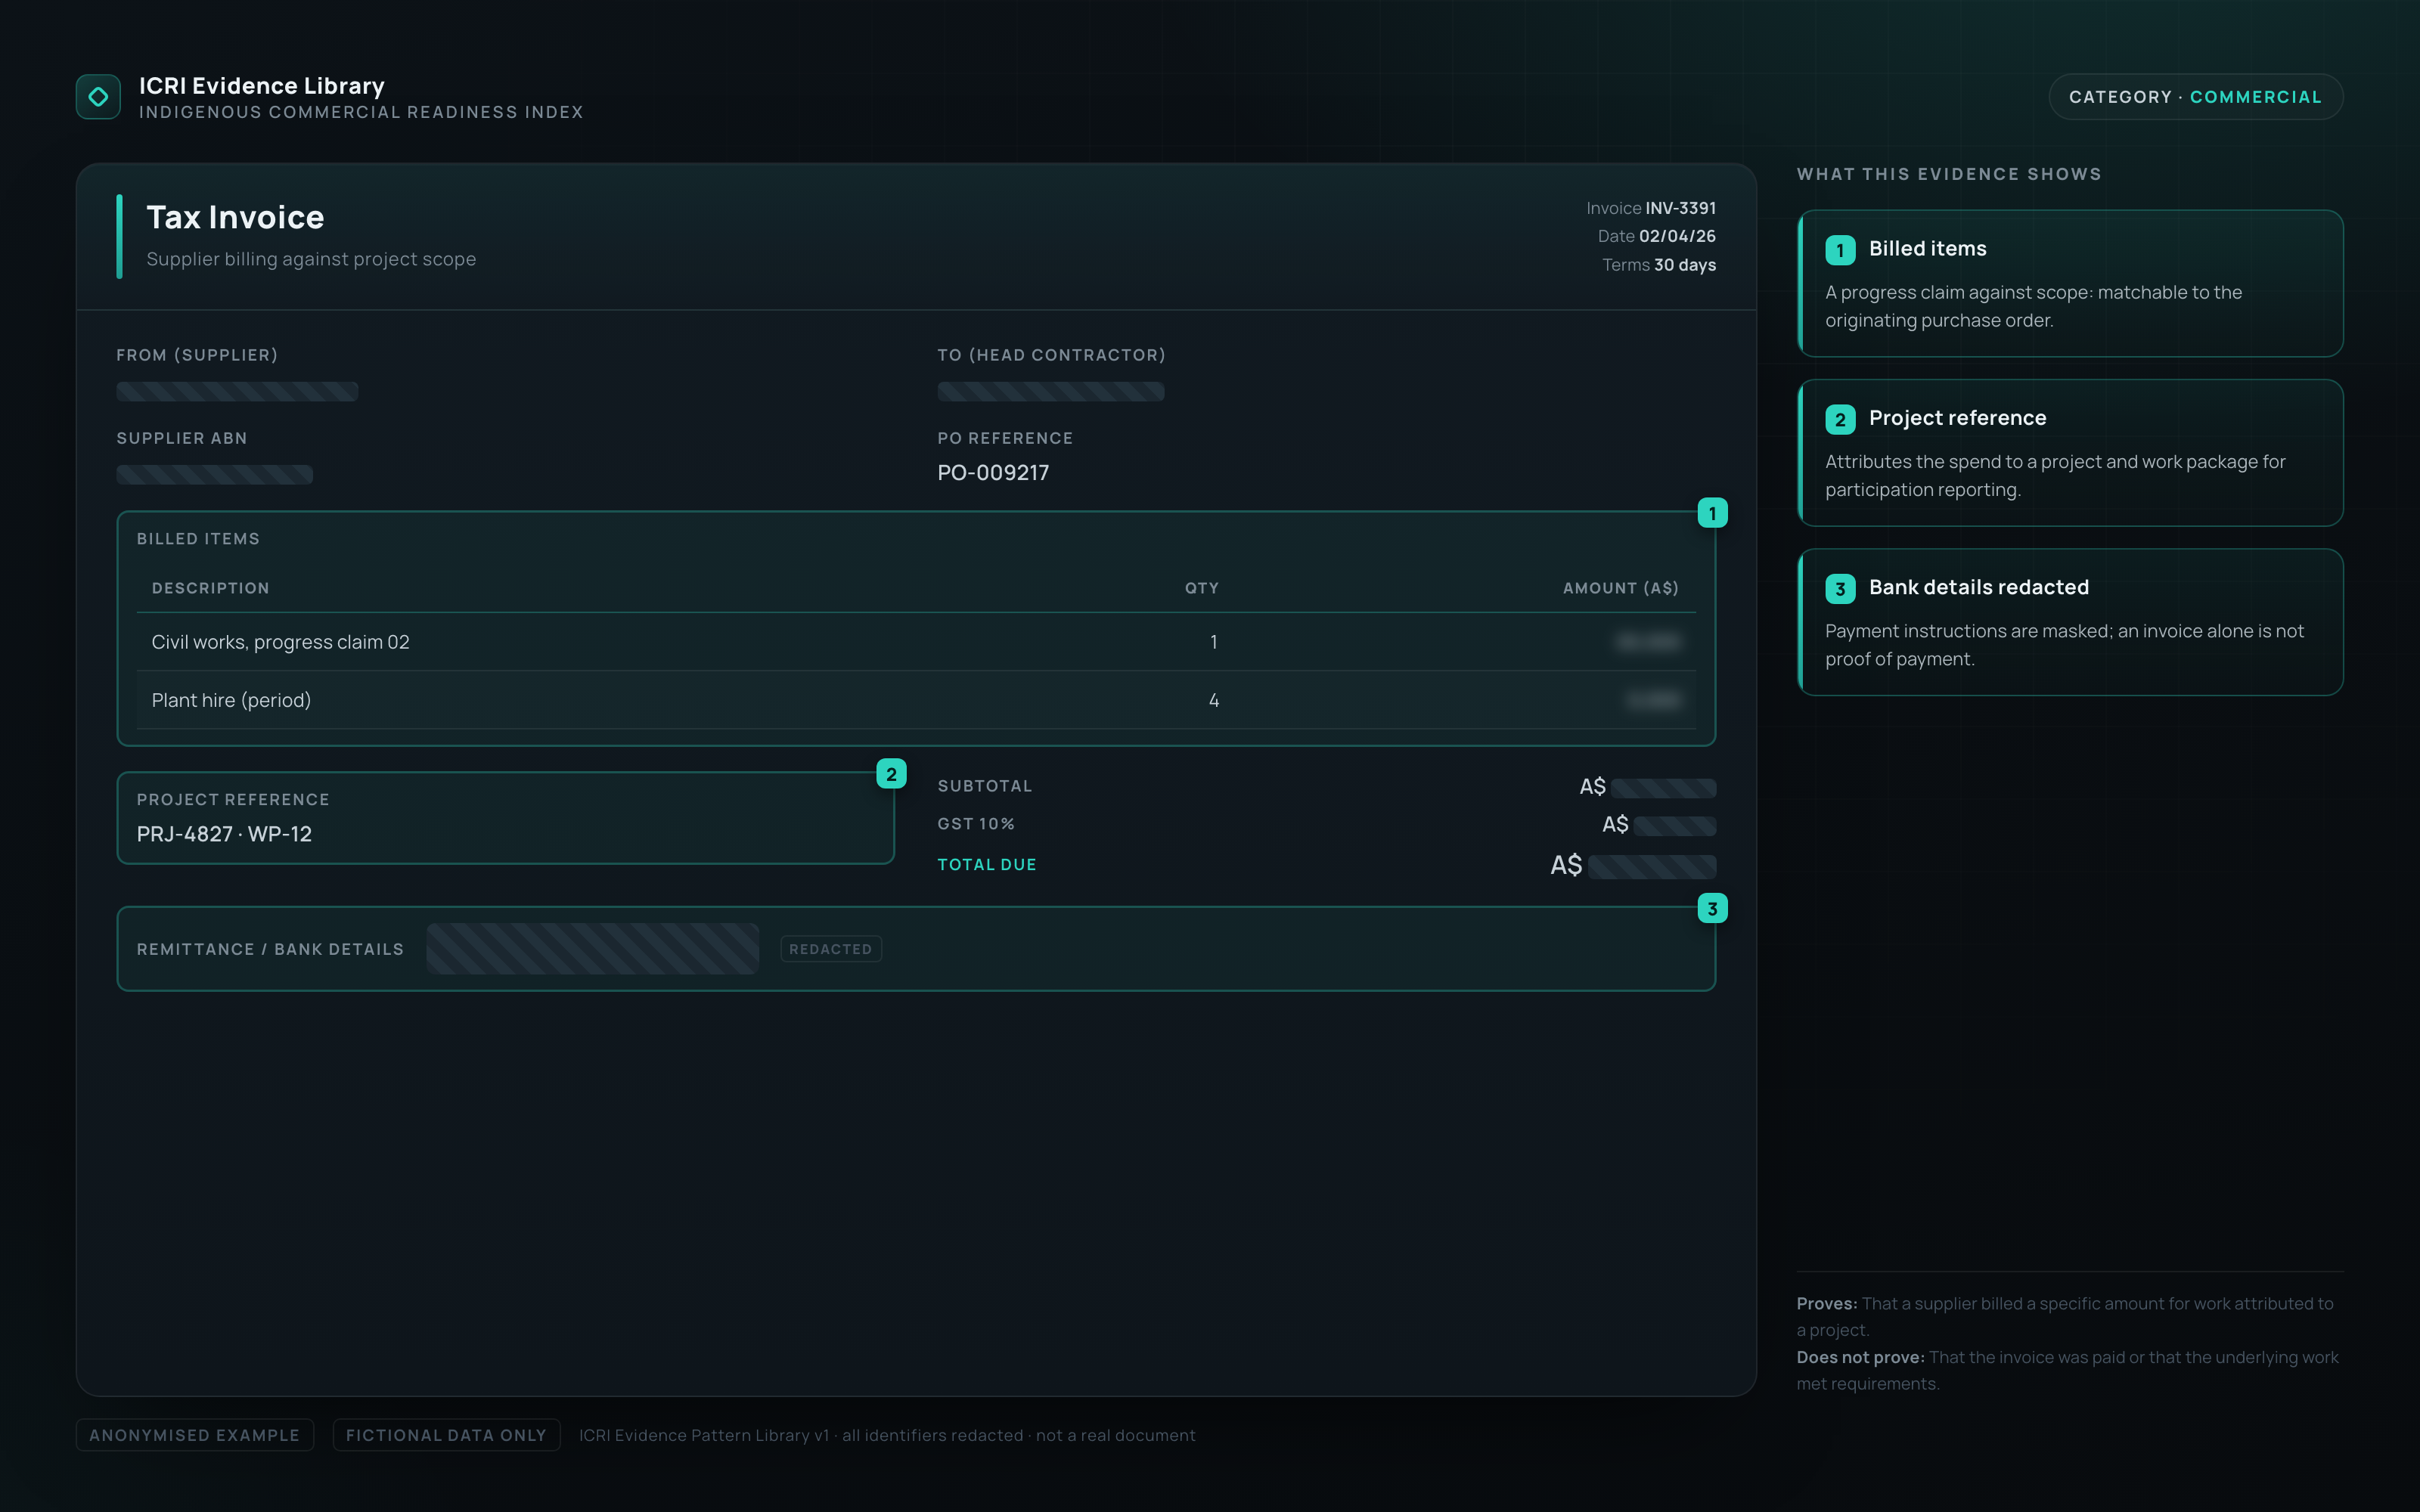Open the Project reference explanation card
Viewport: 2420px width, 1512px height.
pyautogui.click(x=2070, y=453)
